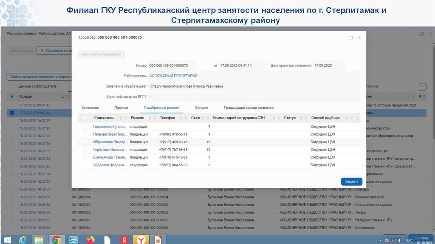The image size is (435, 244).
Task: Click the Номер field value
Action: pos(172,65)
